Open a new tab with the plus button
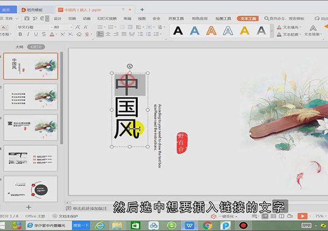The image size is (328, 231). pyautogui.click(x=142, y=10)
